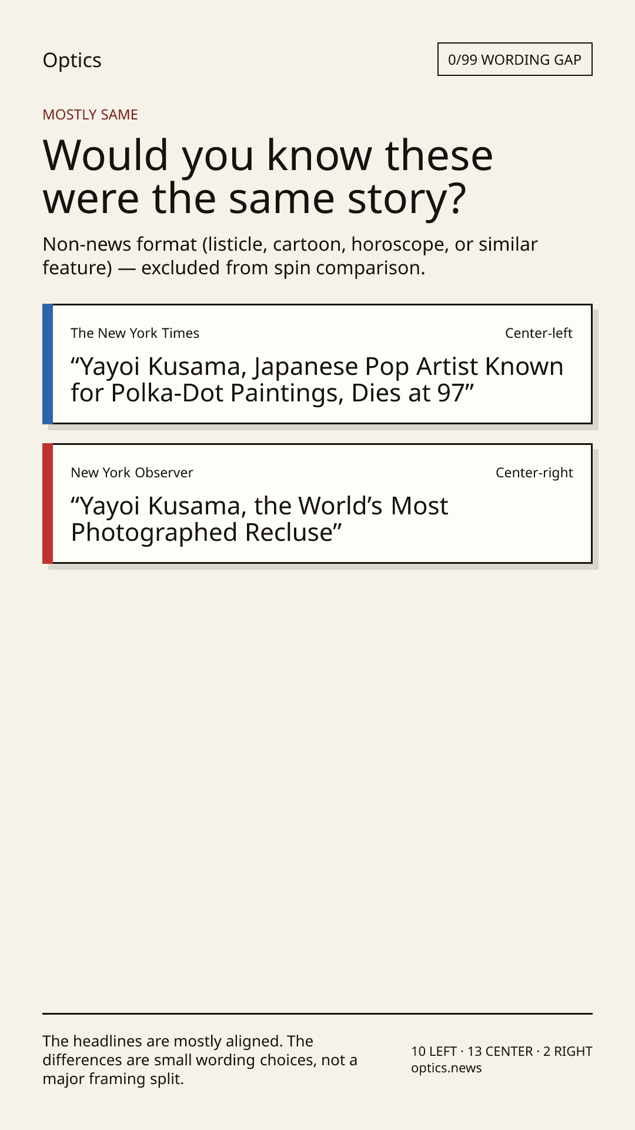Click the empty area below the Observer card

[x=317, y=789]
